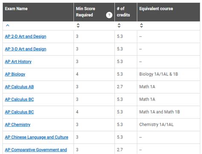Click the Exam Name column header
Image resolution: width=202 pixels, height=154 pixels.
tap(38, 12)
